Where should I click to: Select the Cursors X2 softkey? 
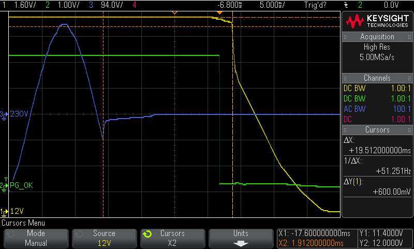pyautogui.click(x=172, y=239)
